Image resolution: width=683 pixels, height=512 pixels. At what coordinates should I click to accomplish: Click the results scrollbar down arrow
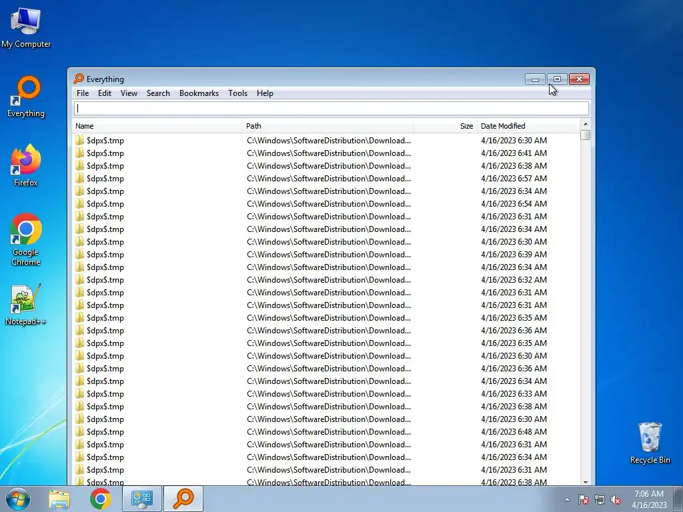point(586,481)
